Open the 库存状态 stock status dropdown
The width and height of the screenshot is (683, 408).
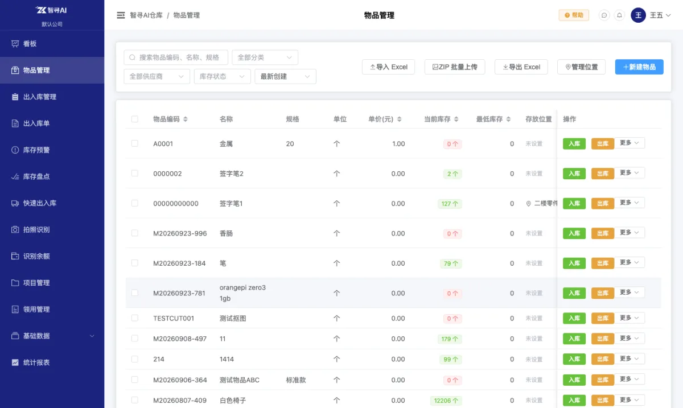coord(222,76)
